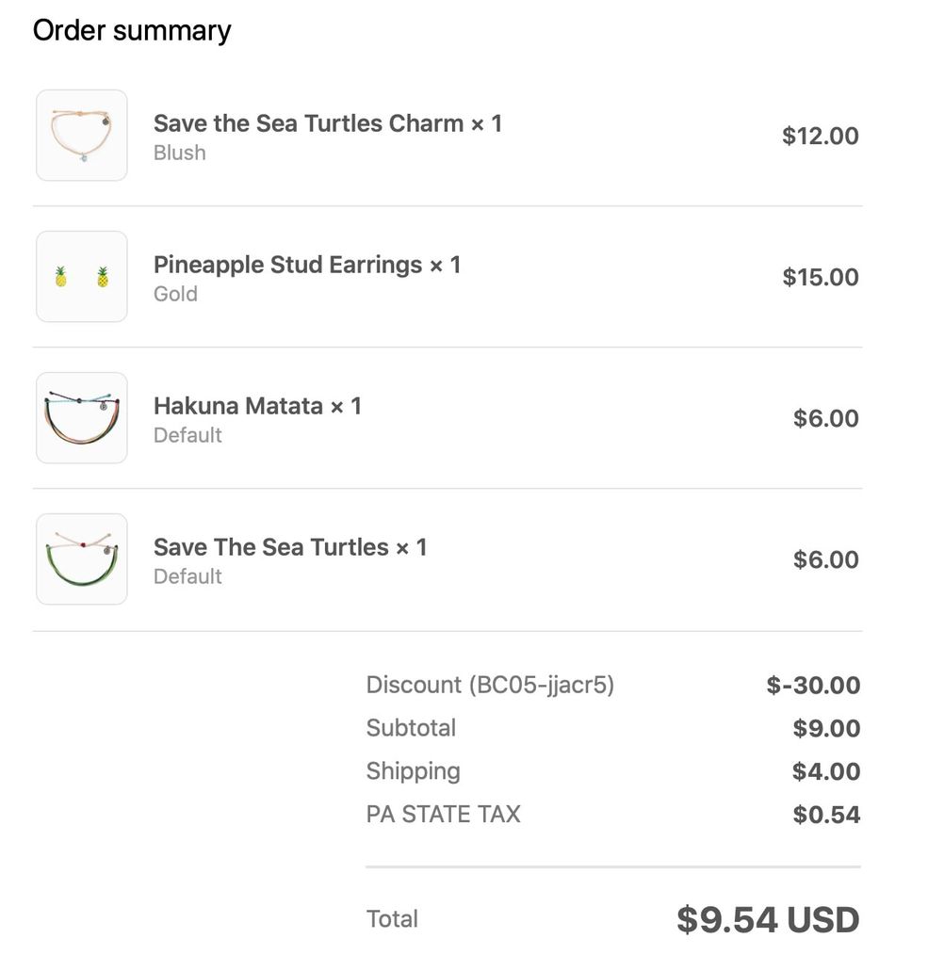Viewport: 928px width, 971px height.
Task: Open the Pineapple Stud Earrings product image
Action: (x=82, y=276)
